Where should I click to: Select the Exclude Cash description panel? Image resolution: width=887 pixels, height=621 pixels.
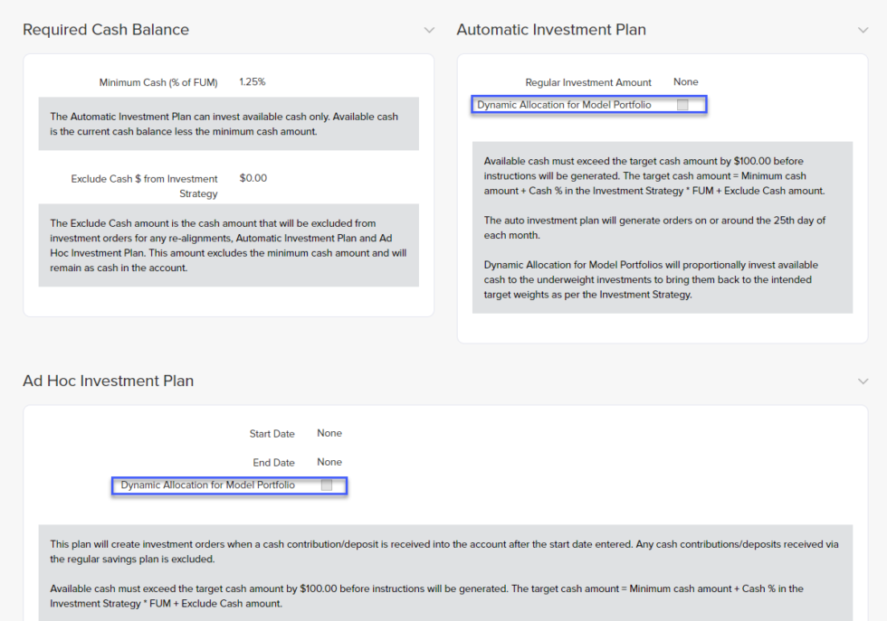tap(229, 253)
